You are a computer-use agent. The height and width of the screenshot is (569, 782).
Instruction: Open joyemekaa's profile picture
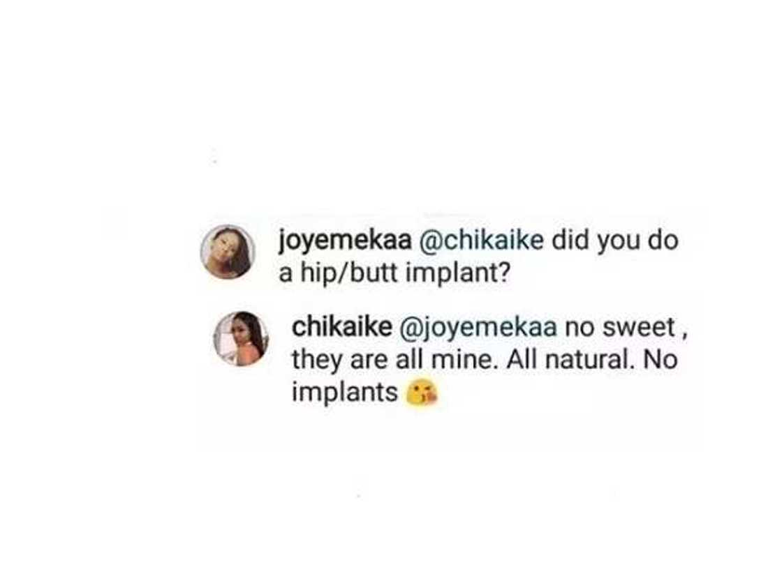227,252
